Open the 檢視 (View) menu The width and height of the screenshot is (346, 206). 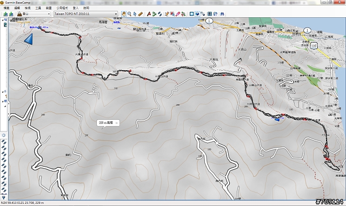pyautogui.click(x=28, y=8)
